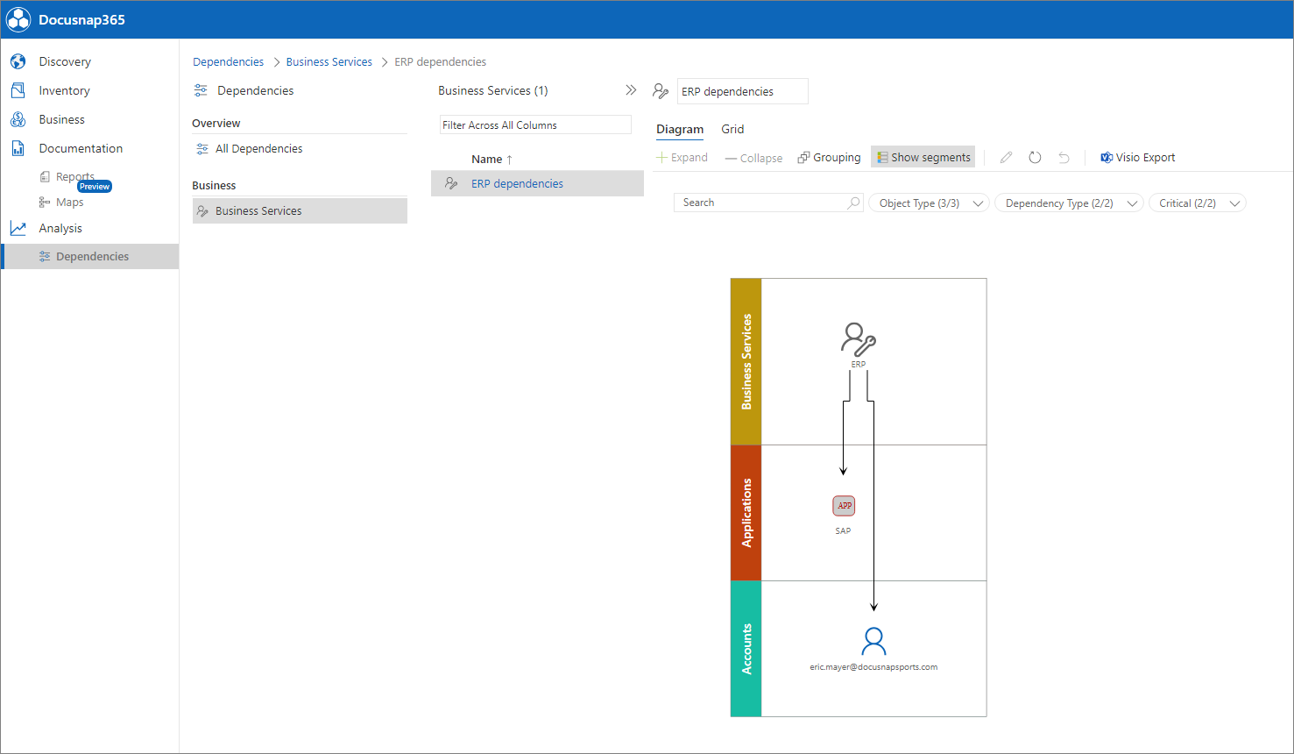
Task: Click the refresh circular arrow icon
Action: pos(1035,157)
